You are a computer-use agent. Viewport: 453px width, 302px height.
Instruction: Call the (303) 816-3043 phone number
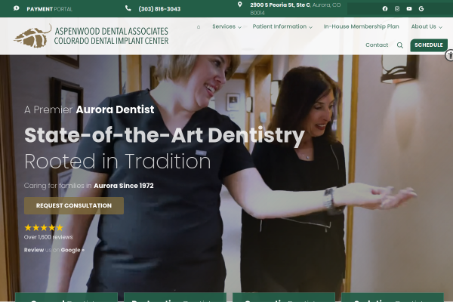coord(159,9)
